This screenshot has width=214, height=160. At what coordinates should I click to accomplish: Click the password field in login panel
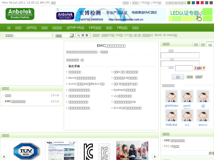click(x=180, y=63)
